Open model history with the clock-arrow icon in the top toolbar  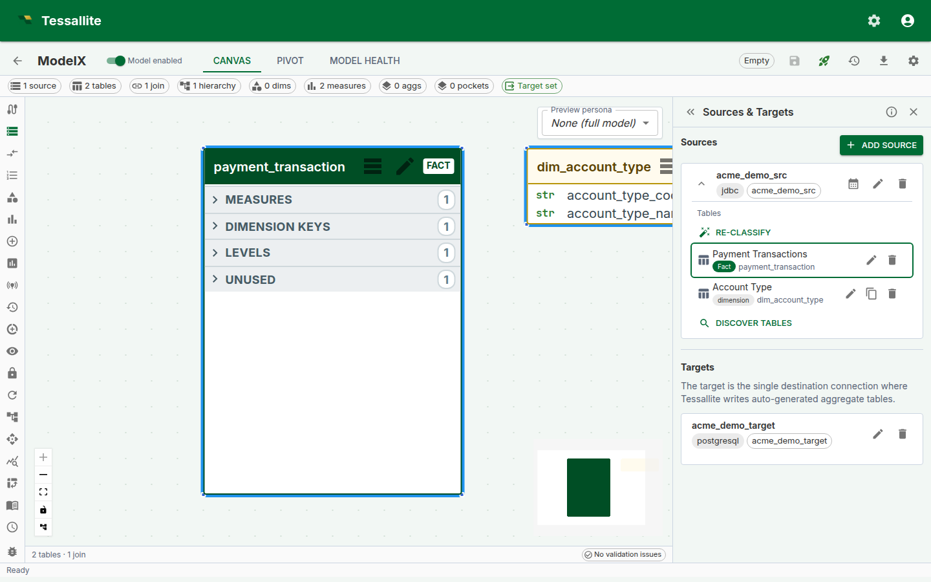854,61
